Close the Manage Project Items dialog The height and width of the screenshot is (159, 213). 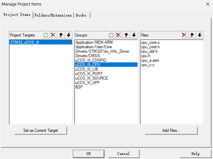coord(207,4)
